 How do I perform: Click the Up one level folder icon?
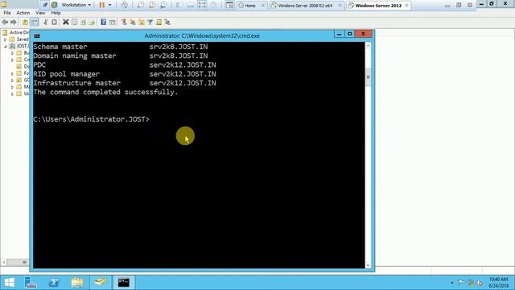click(25, 22)
